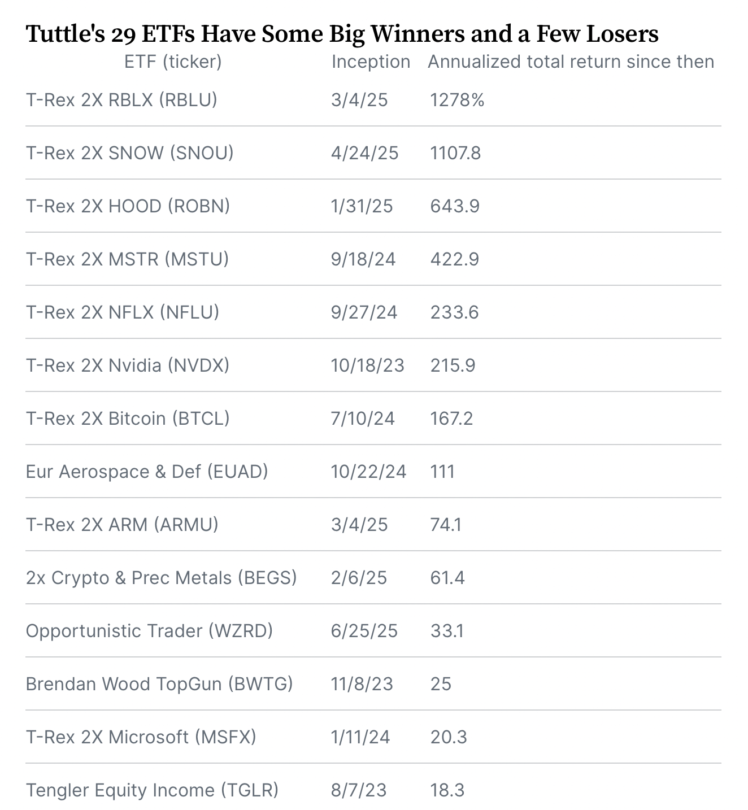Select Opportunistic Trader (WZRD) entry
Image resolution: width=748 pixels, height=810 pixels.
149,631
